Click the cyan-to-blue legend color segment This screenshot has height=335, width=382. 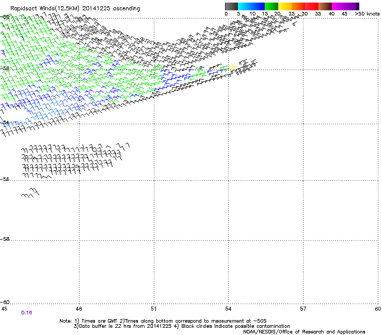[251, 6]
